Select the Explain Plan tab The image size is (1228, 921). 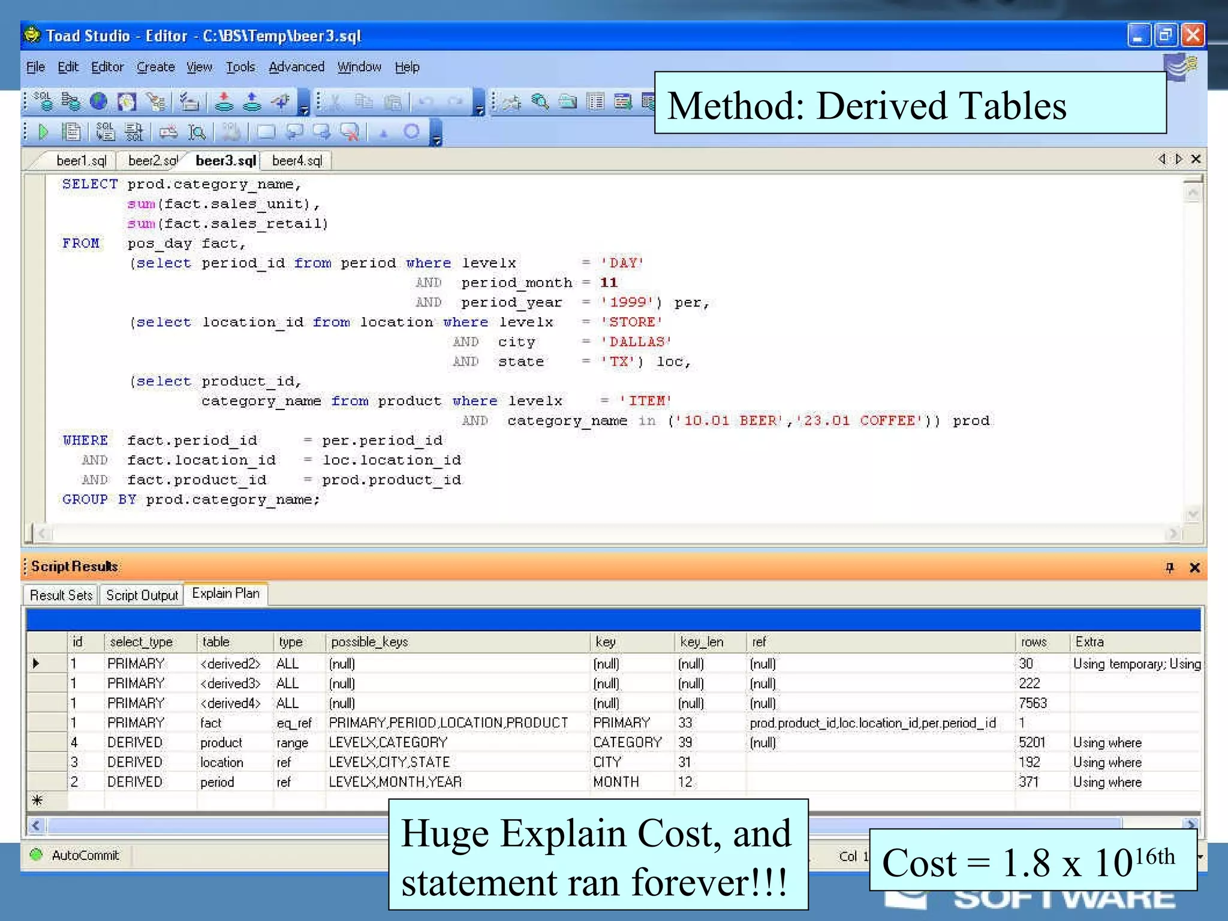[225, 594]
